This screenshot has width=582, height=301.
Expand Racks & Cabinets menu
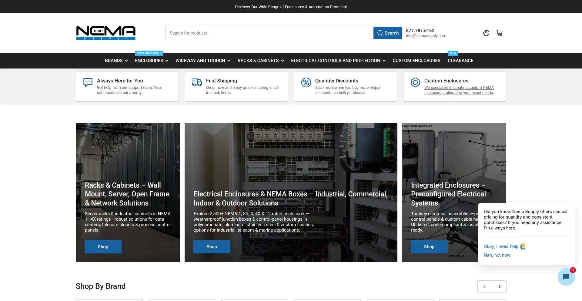point(261,61)
